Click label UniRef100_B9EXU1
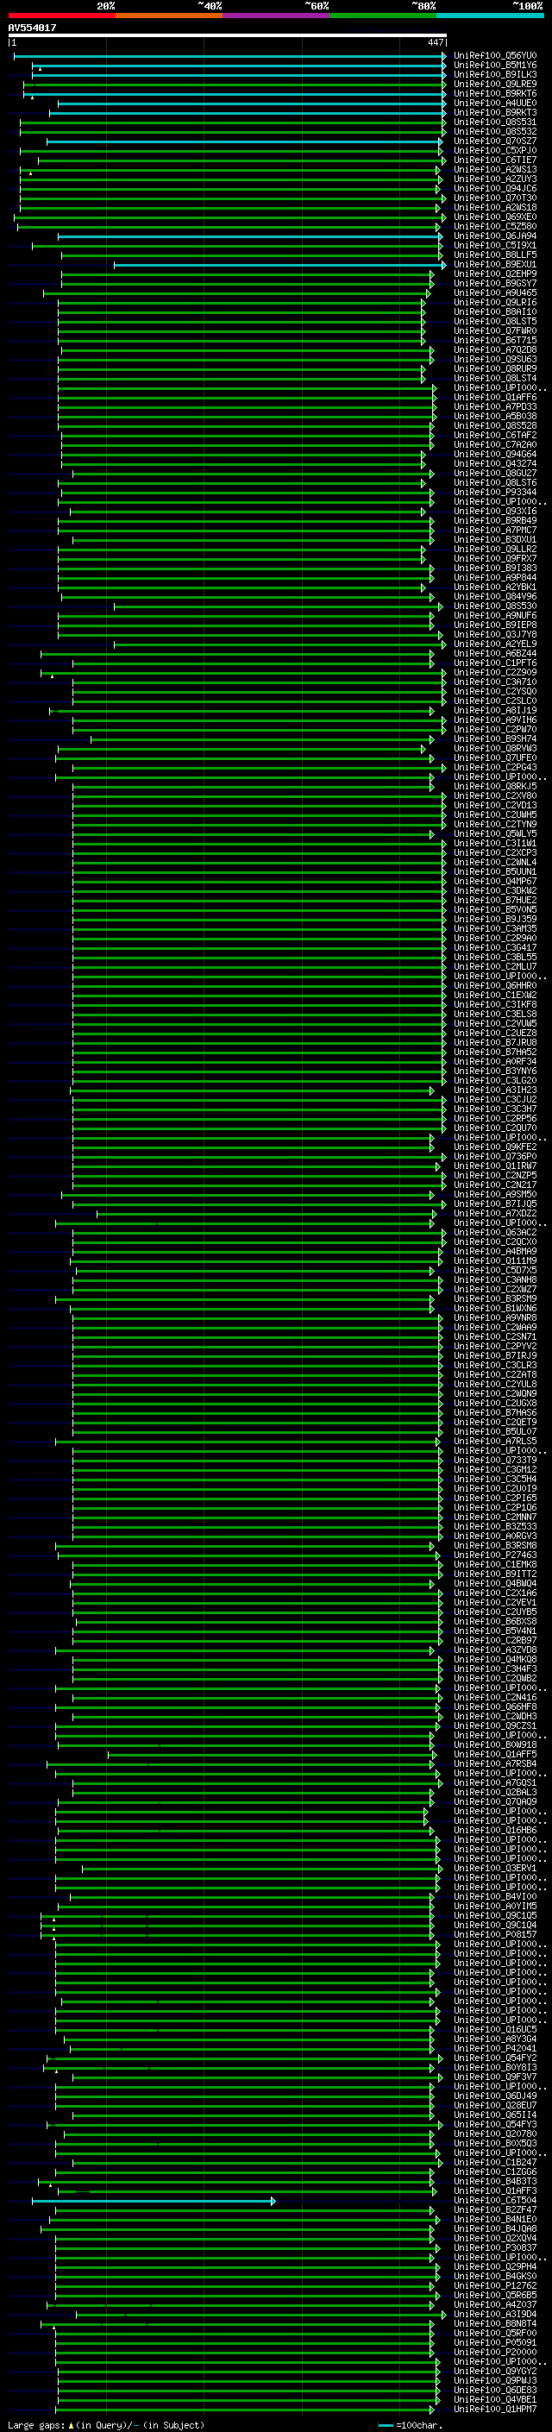Viewport: 552px width, 2432px height. 495,264
